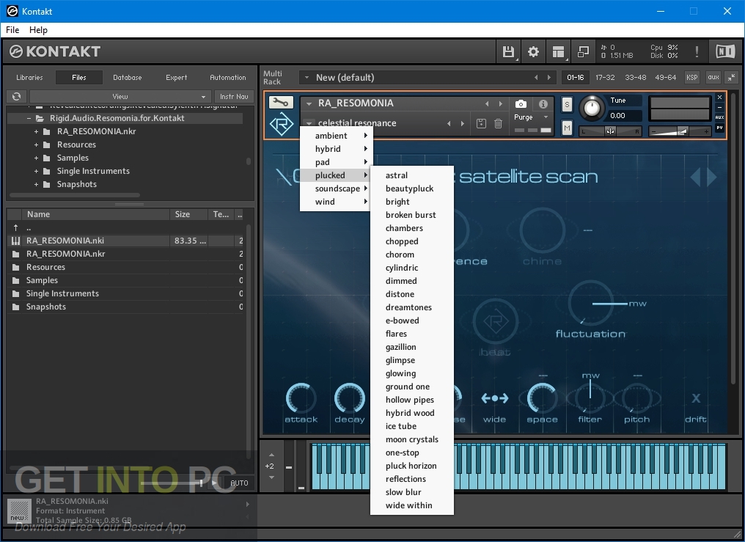Open the instrument edit wrench icon

(x=282, y=102)
